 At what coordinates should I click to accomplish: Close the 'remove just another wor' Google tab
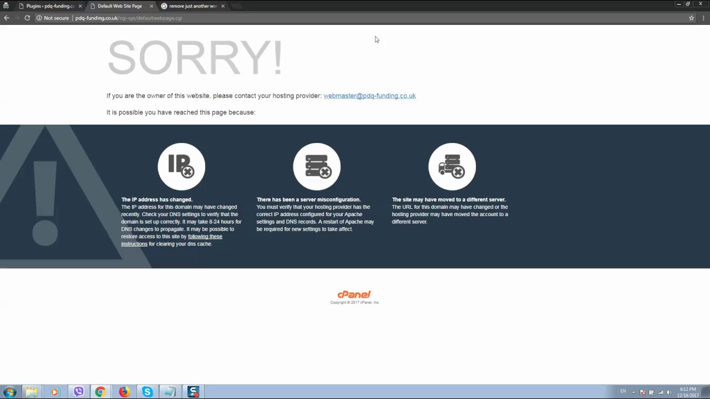click(x=222, y=6)
